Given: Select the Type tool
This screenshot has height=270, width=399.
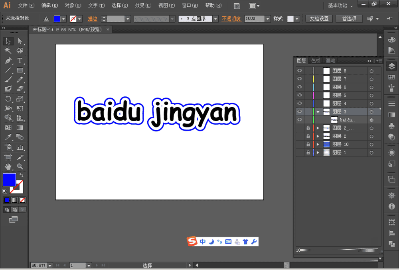Looking at the screenshot, I should coord(20,61).
